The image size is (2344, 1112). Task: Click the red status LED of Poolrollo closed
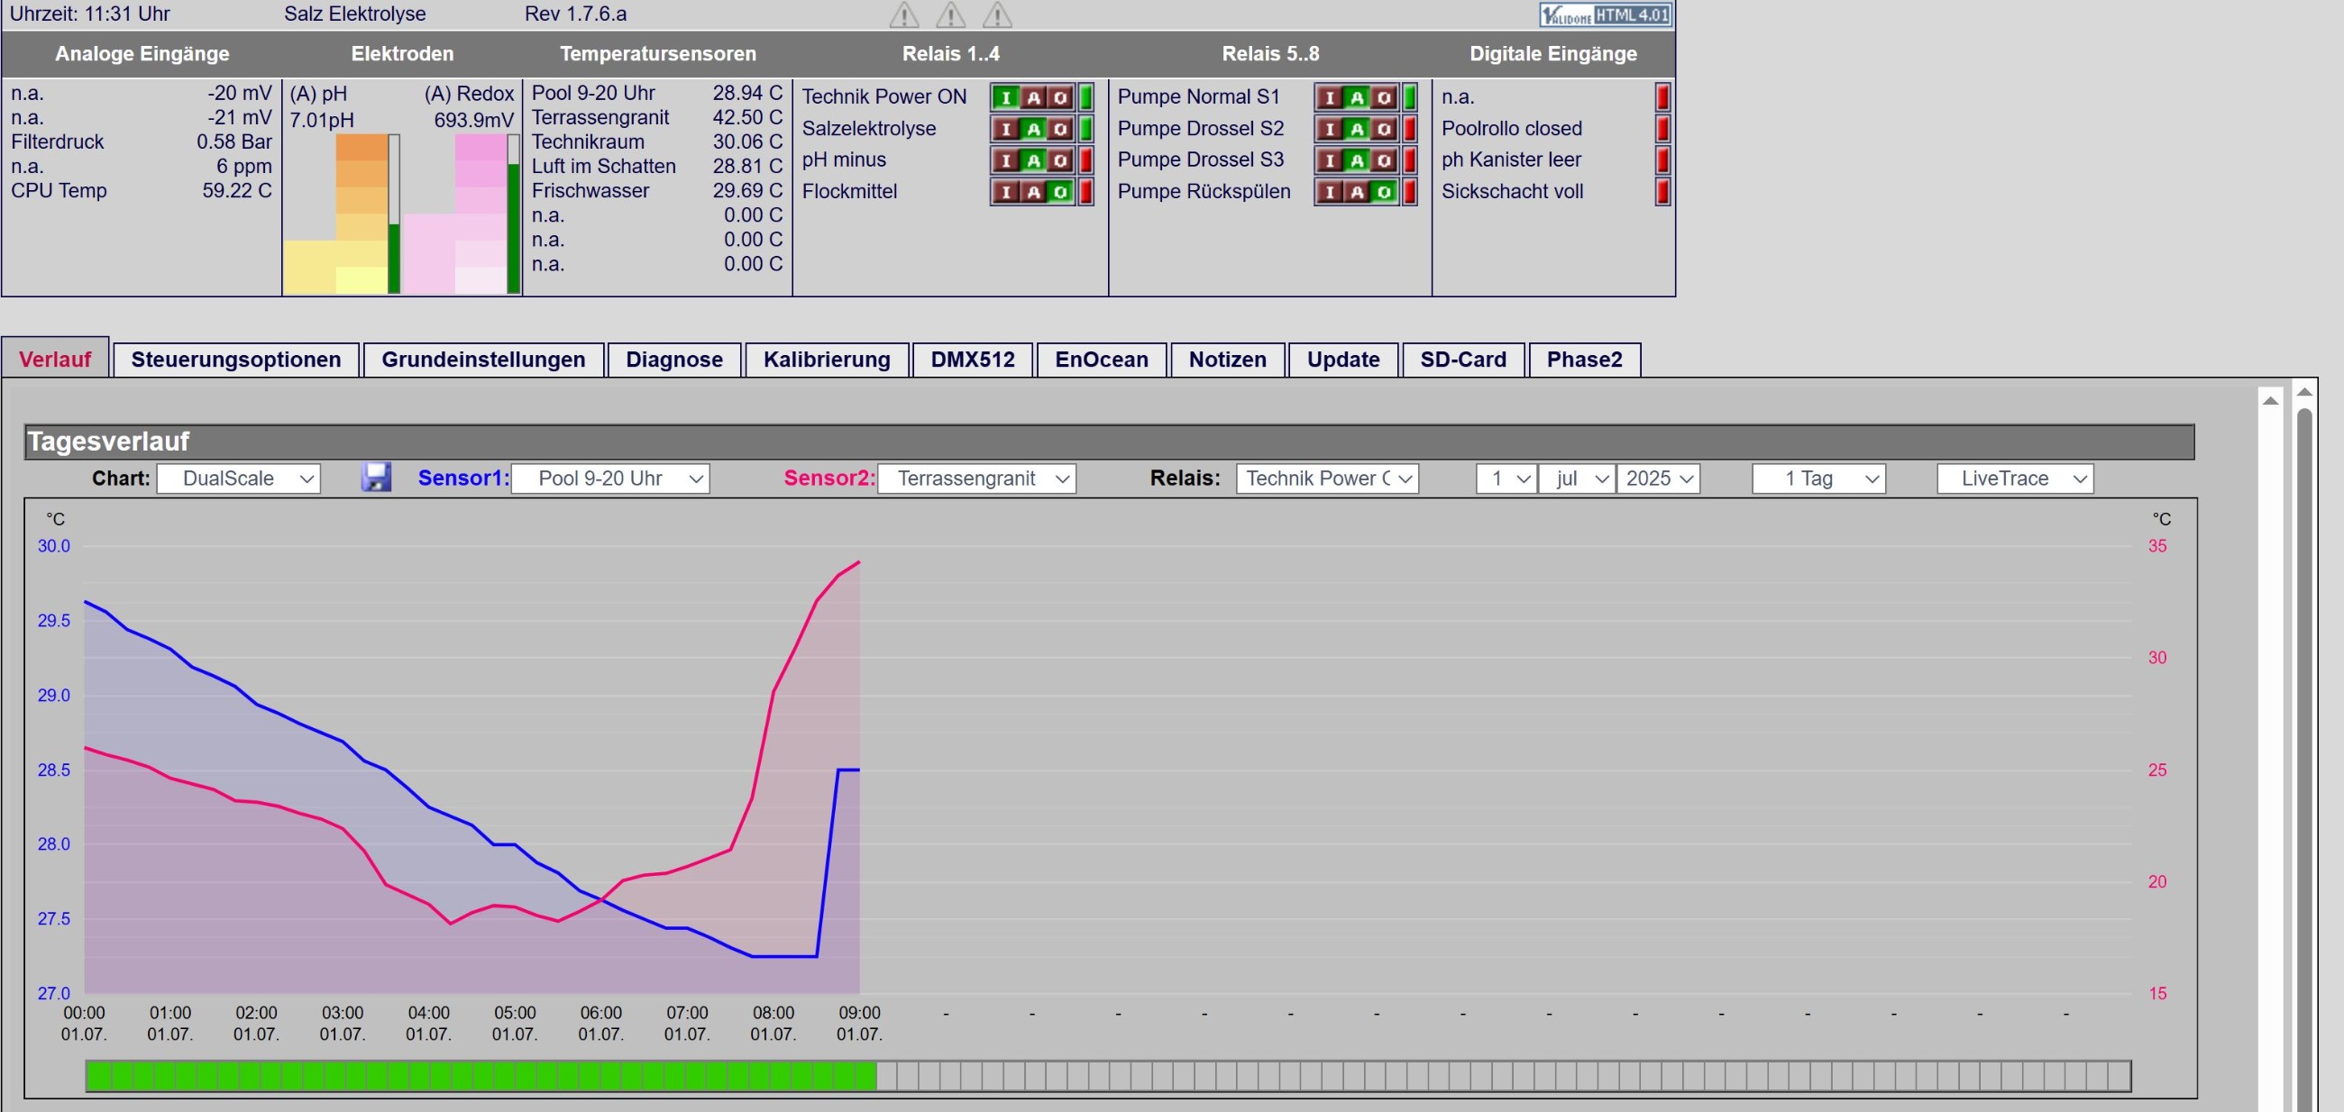[1662, 129]
